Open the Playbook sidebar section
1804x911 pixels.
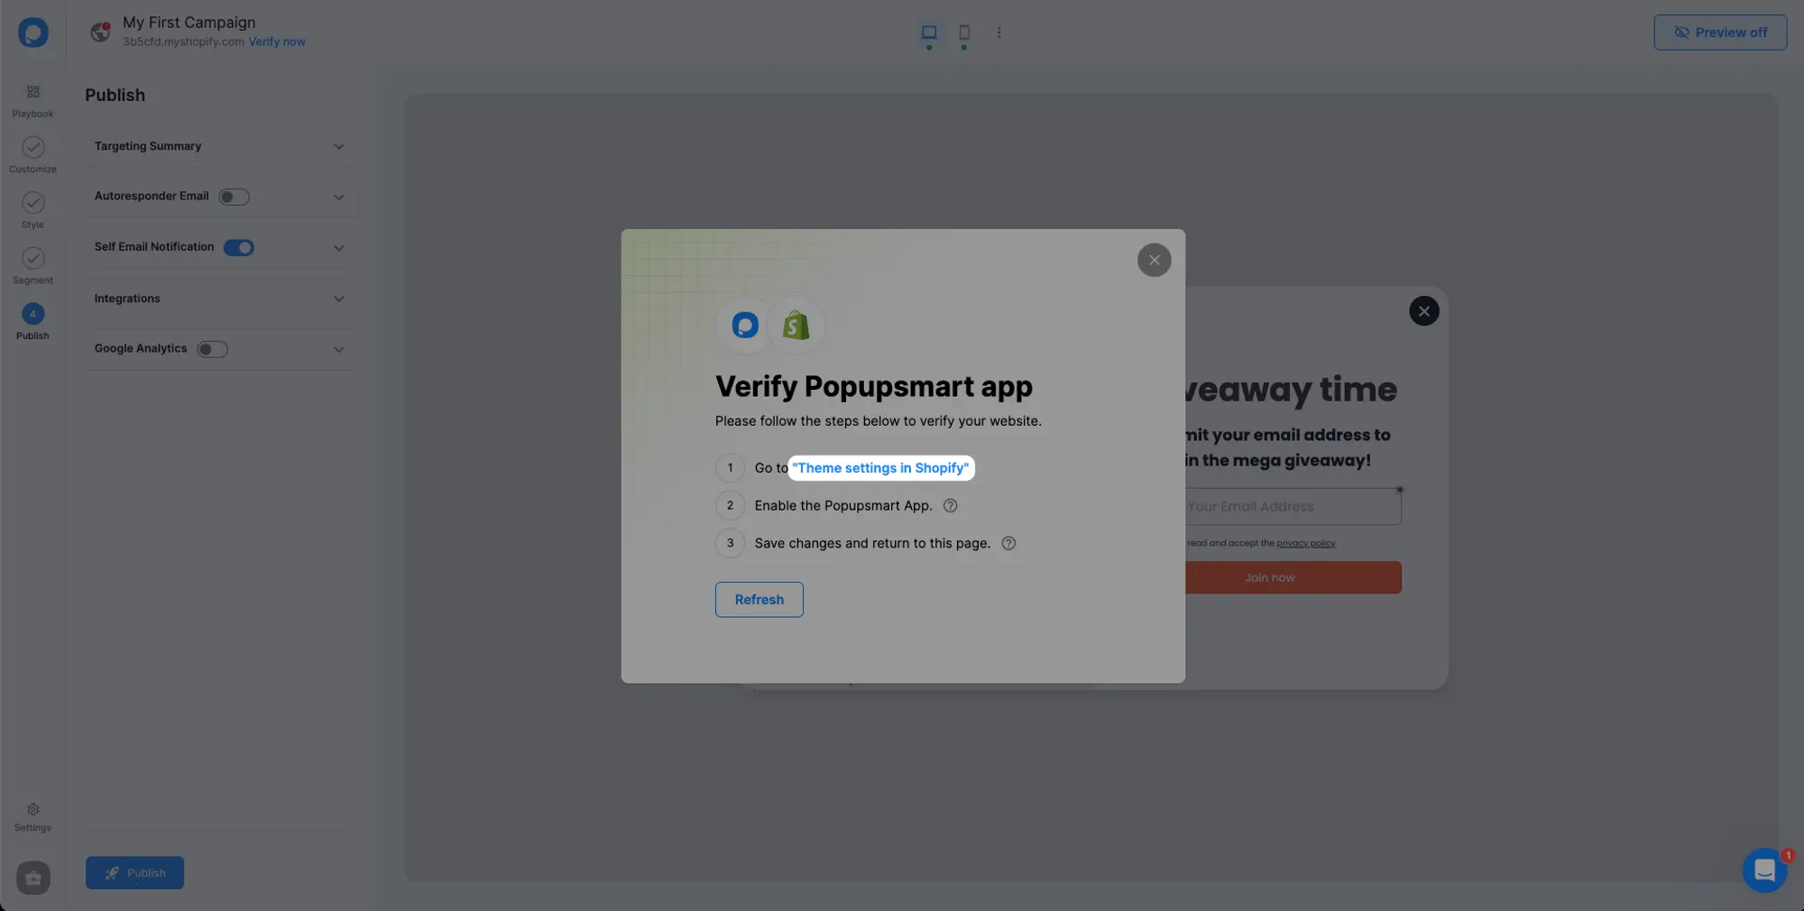[x=32, y=100]
